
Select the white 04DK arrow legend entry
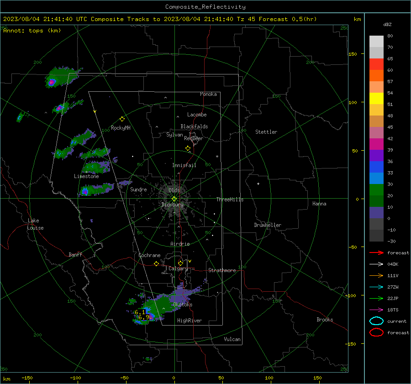tap(376, 264)
